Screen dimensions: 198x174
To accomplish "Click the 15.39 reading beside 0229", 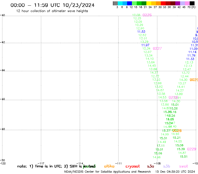I will 181,149.
